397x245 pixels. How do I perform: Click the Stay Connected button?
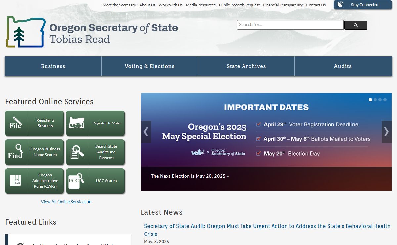[x=363, y=5]
